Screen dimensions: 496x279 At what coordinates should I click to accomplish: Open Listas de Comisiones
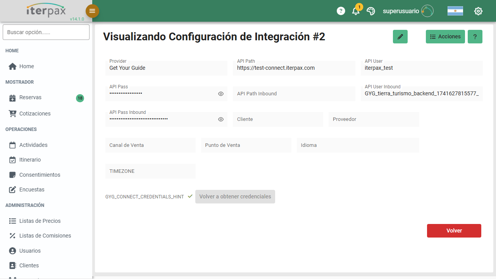(45, 236)
